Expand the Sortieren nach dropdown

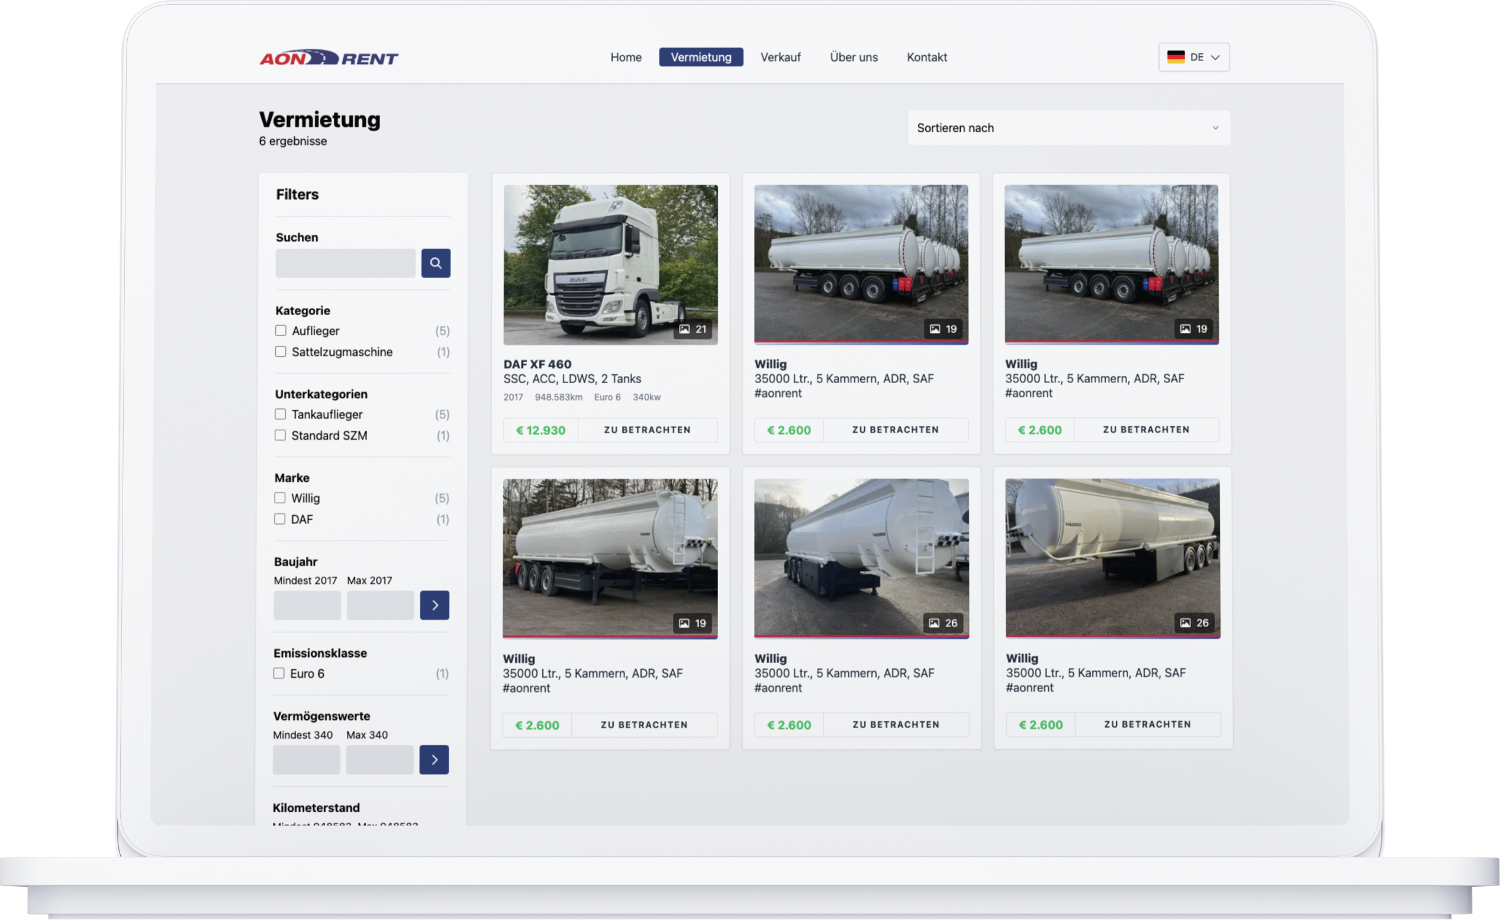1069,128
